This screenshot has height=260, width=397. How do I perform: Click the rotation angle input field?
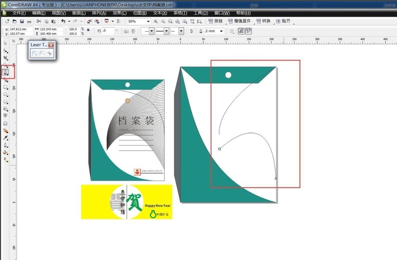pos(109,31)
